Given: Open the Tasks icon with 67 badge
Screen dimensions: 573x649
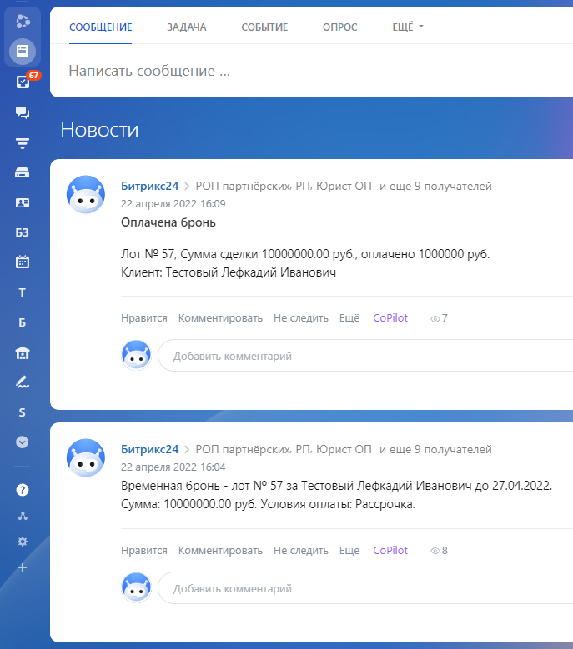Looking at the screenshot, I should (23, 82).
